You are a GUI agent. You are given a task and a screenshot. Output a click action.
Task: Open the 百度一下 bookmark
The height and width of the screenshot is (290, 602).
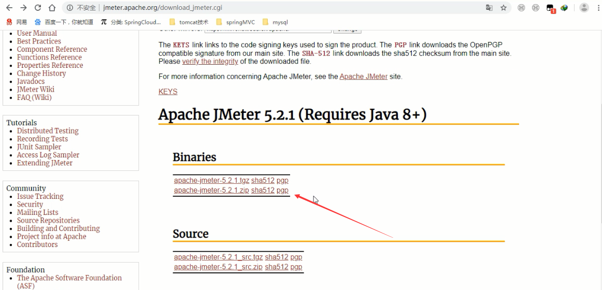coord(64,22)
